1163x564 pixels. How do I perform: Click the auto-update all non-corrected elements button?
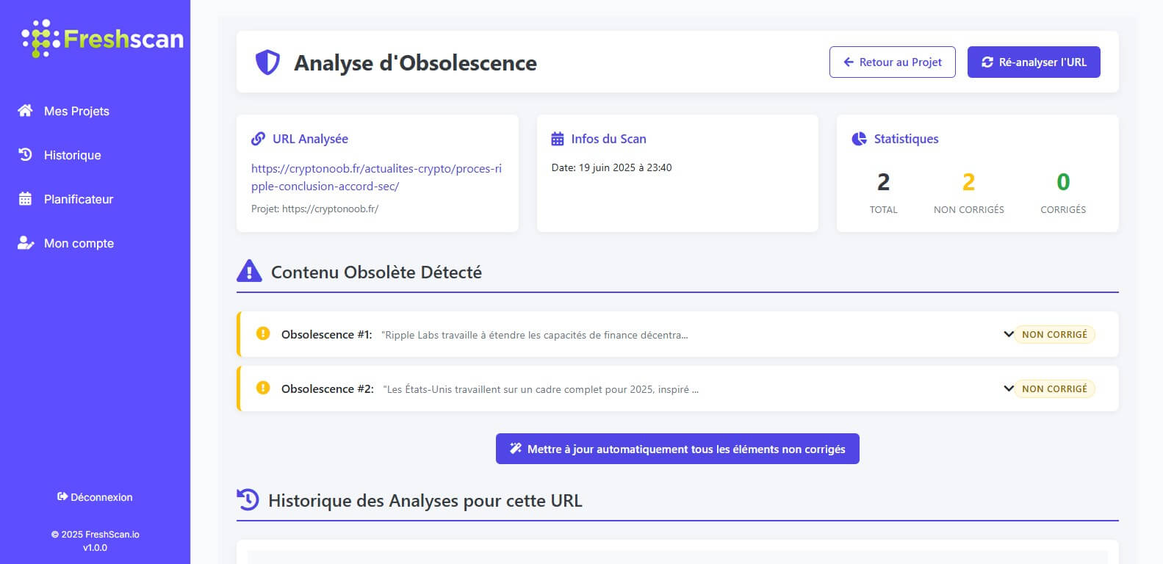point(677,449)
